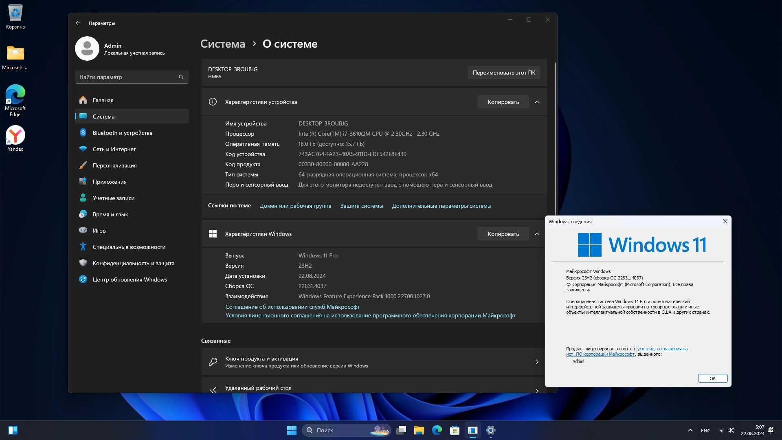Open Microsoft Store from taskbar
Image resolution: width=782 pixels, height=440 pixels.
click(455, 430)
